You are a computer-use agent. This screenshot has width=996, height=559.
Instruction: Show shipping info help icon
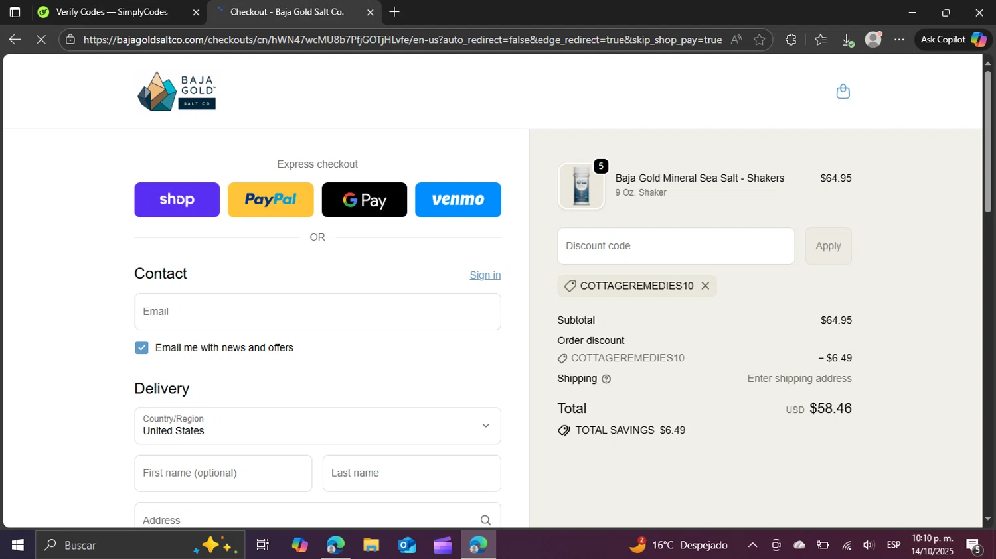point(606,379)
